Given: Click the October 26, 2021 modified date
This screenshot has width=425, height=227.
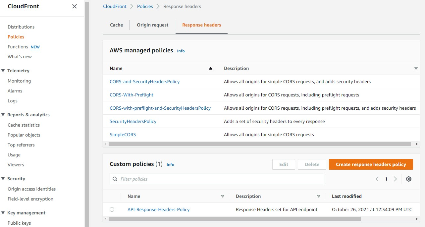Looking at the screenshot, I should click(372, 209).
